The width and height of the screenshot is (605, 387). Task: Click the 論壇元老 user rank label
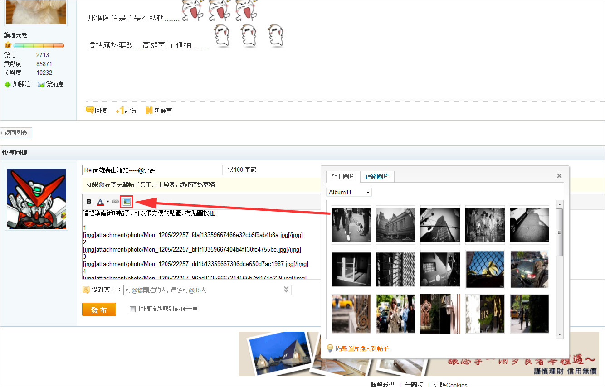[x=15, y=35]
